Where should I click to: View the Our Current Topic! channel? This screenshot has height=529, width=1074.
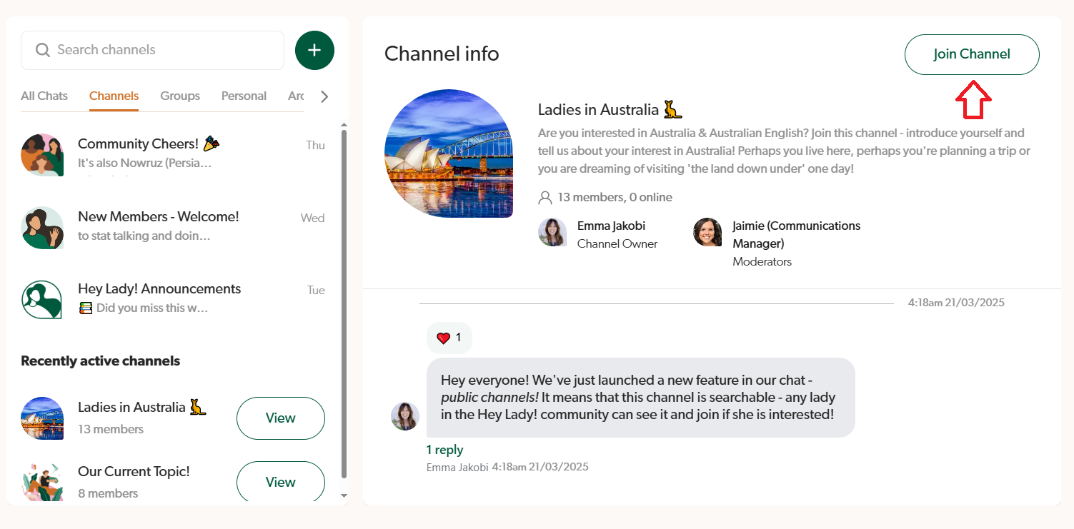pyautogui.click(x=281, y=483)
